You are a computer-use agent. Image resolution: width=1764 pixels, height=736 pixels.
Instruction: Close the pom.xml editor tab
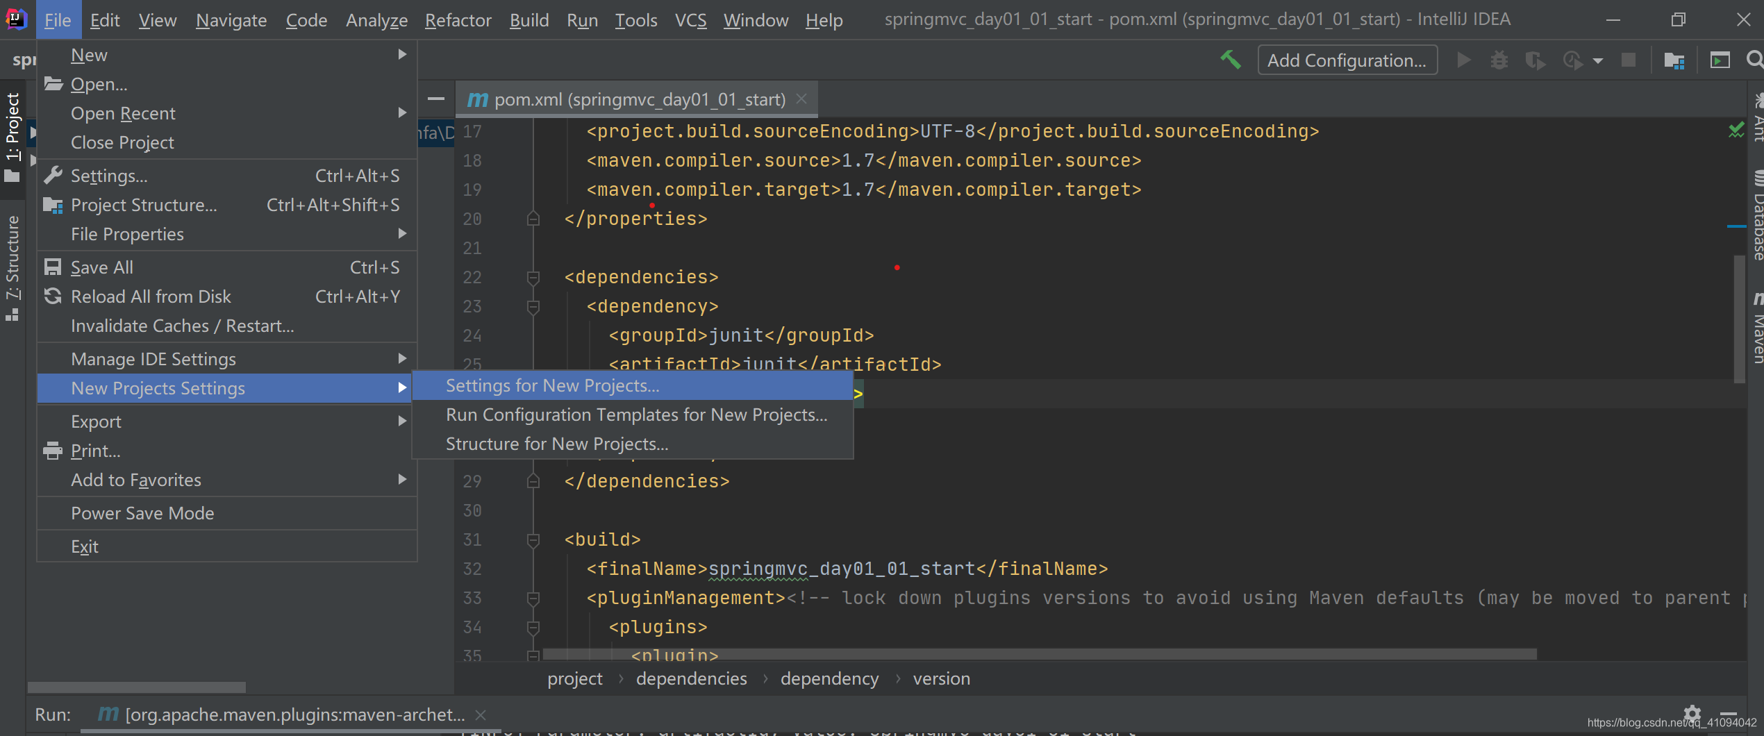801,99
